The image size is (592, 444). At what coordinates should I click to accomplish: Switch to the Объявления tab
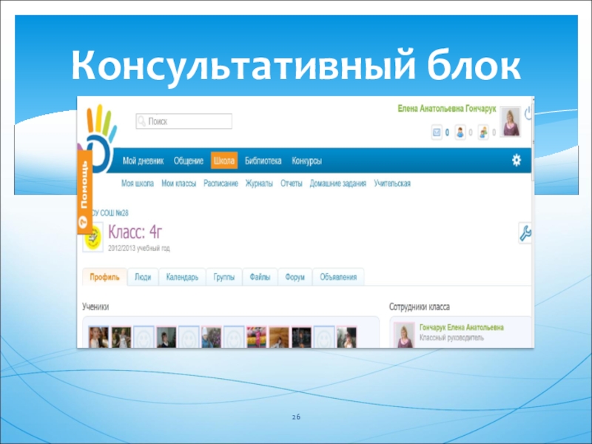point(338,277)
